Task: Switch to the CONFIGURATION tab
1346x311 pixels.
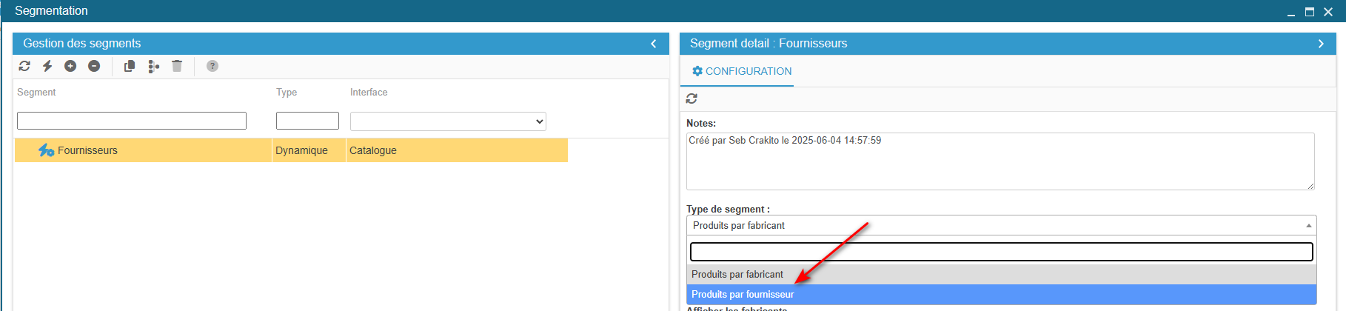Action: pyautogui.click(x=741, y=71)
